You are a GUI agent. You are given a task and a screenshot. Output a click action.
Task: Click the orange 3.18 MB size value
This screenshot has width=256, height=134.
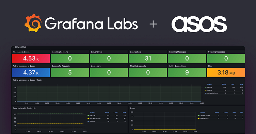tap(226, 72)
